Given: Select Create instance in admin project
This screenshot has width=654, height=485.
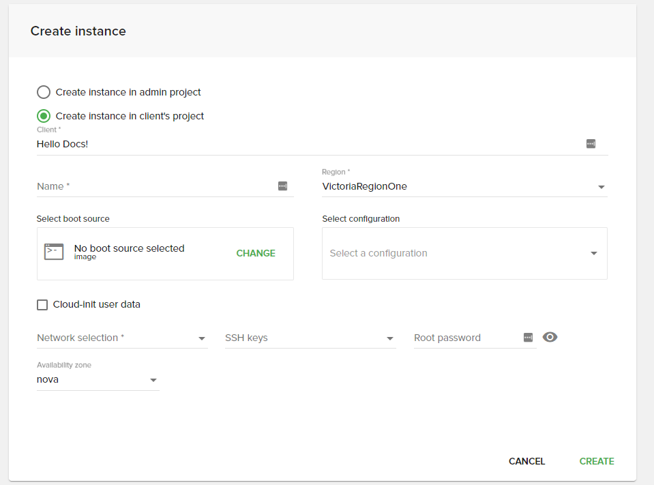Looking at the screenshot, I should pos(44,92).
